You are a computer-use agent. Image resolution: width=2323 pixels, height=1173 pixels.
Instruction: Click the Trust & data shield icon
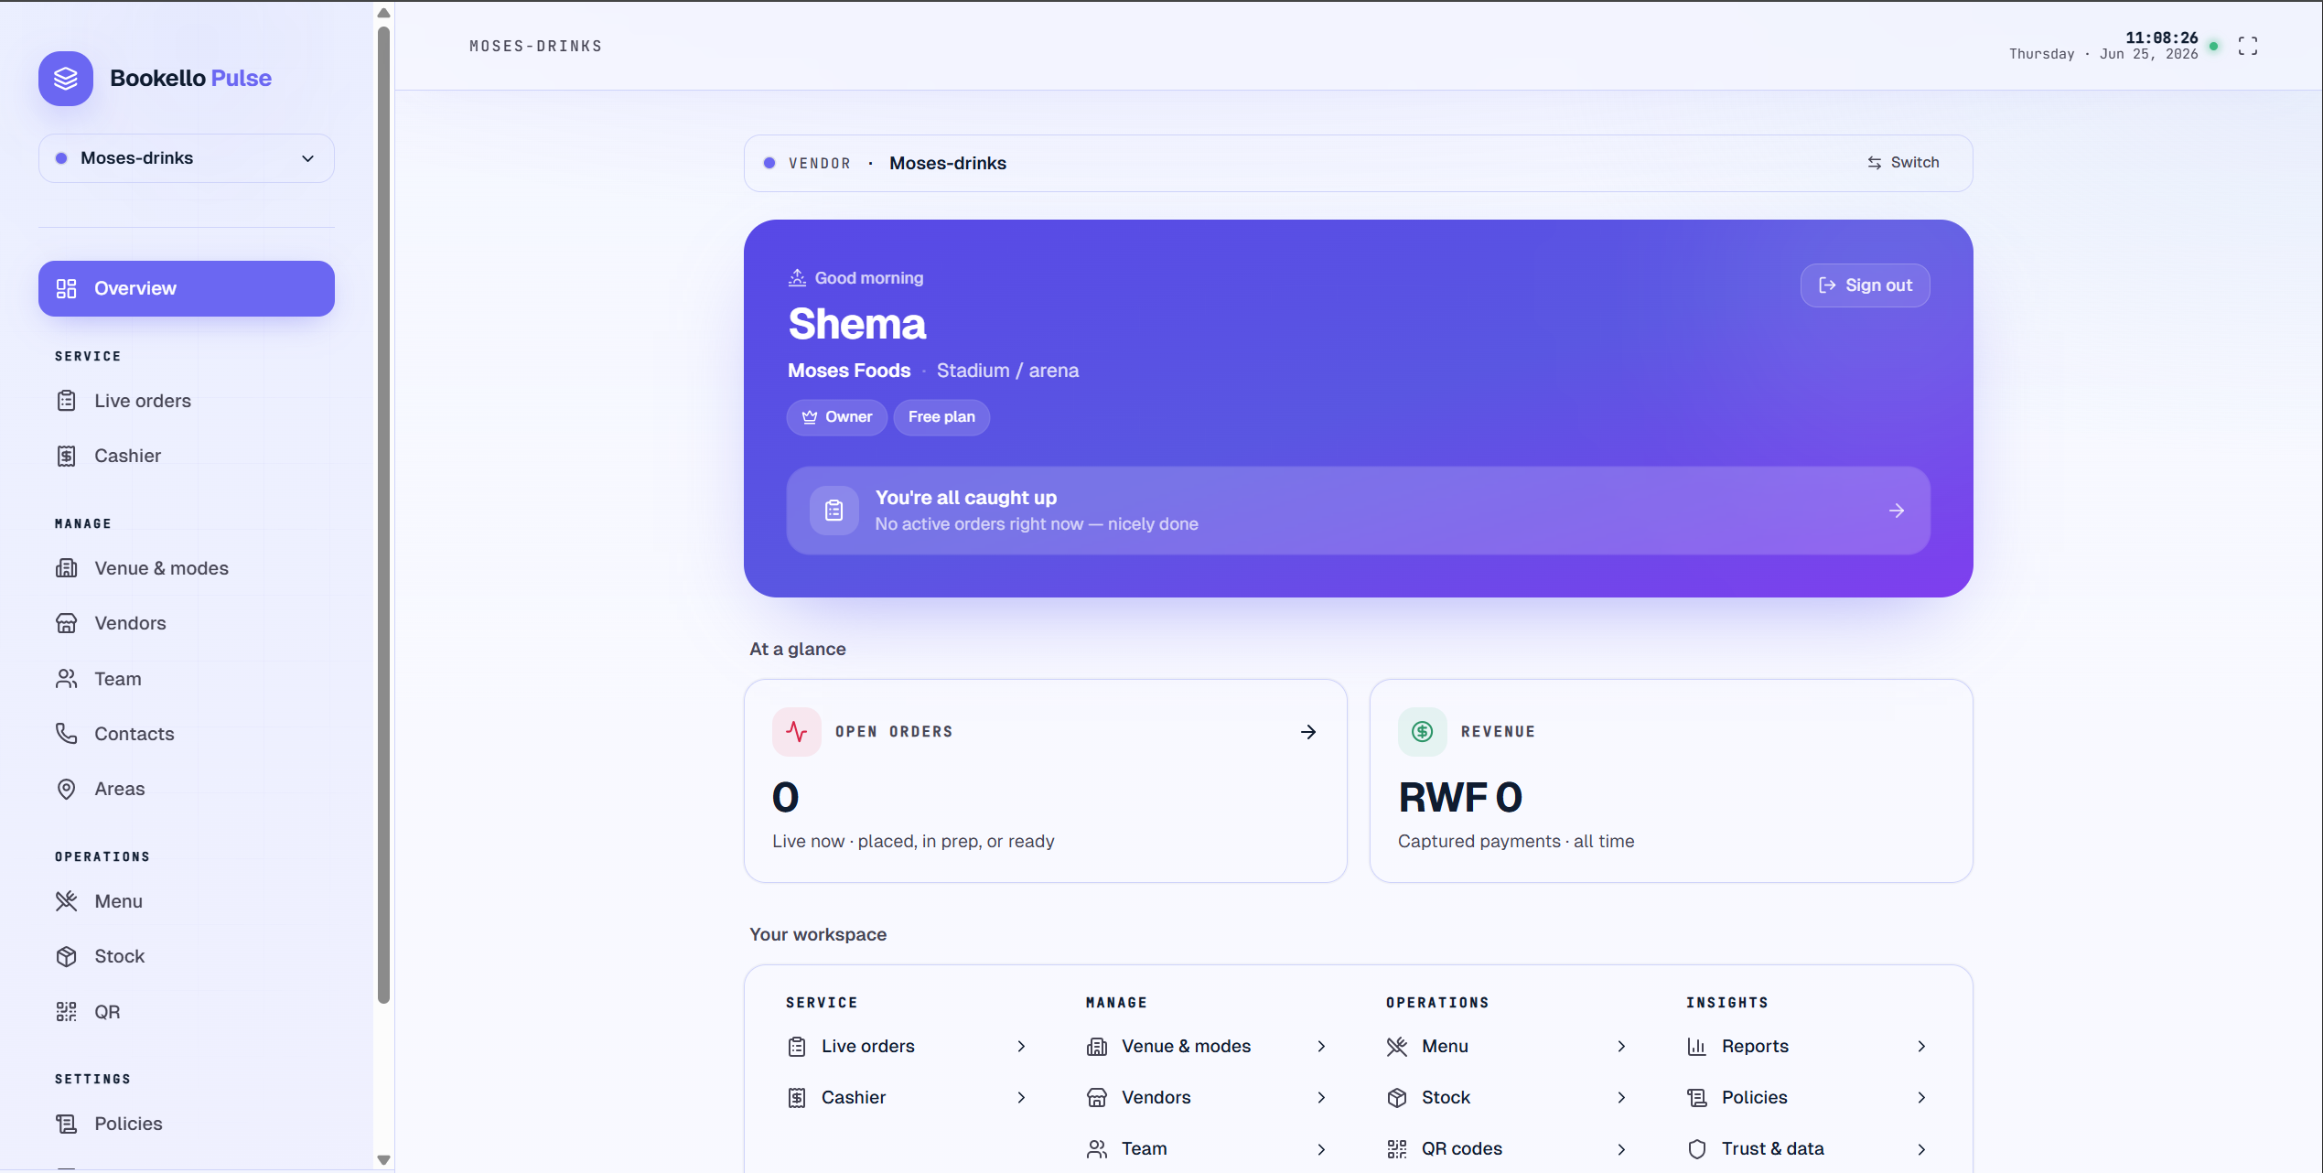1697,1149
